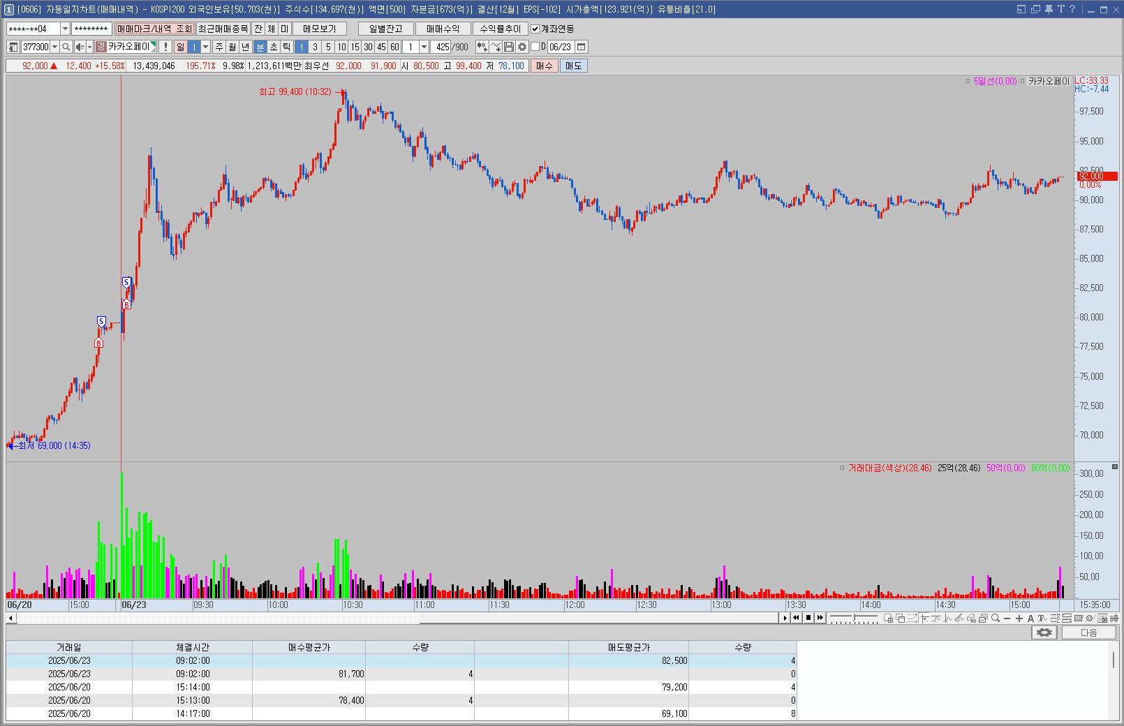Click 메모보기 button

click(x=320, y=29)
